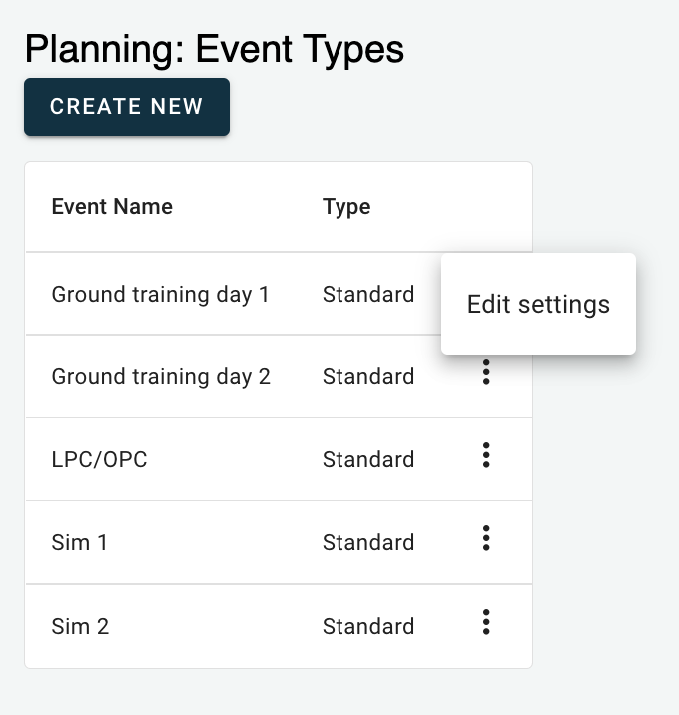This screenshot has height=715, width=679.
Task: Select the Ground training day 2 event name
Action: point(161,377)
